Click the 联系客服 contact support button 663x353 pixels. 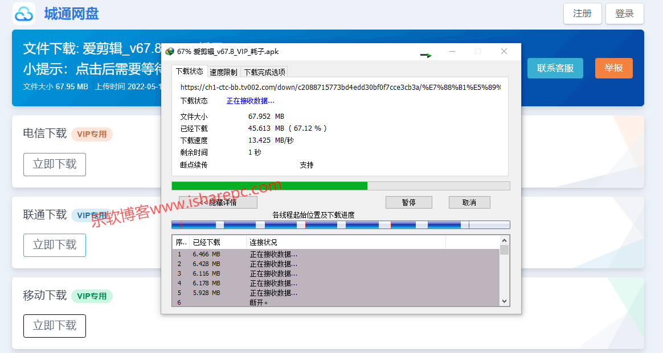(x=555, y=68)
